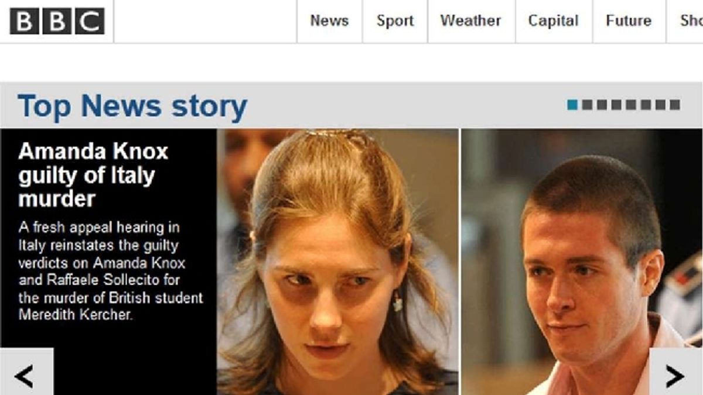Click the 'Top News story' heading
Image resolution: width=703 pixels, height=395 pixels.
point(132,106)
